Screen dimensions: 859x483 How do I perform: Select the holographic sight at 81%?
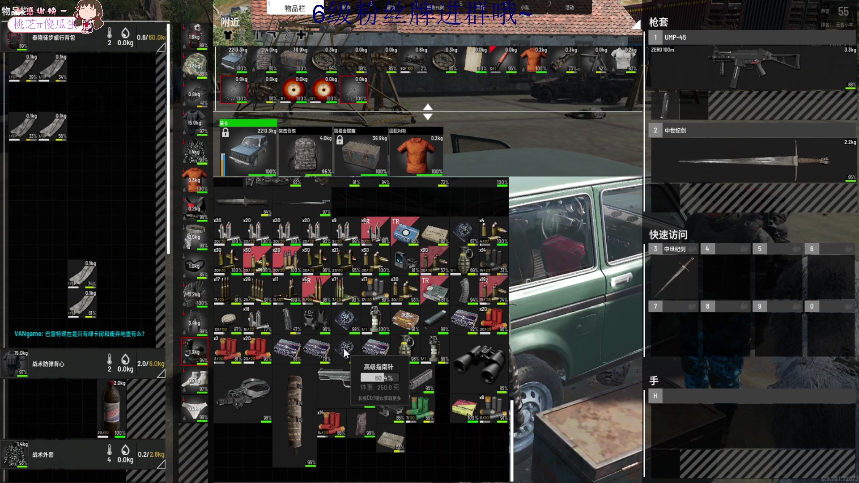(405, 260)
